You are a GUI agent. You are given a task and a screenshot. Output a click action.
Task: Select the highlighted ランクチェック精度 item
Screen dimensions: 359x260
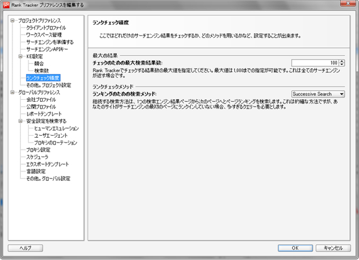tap(43, 78)
